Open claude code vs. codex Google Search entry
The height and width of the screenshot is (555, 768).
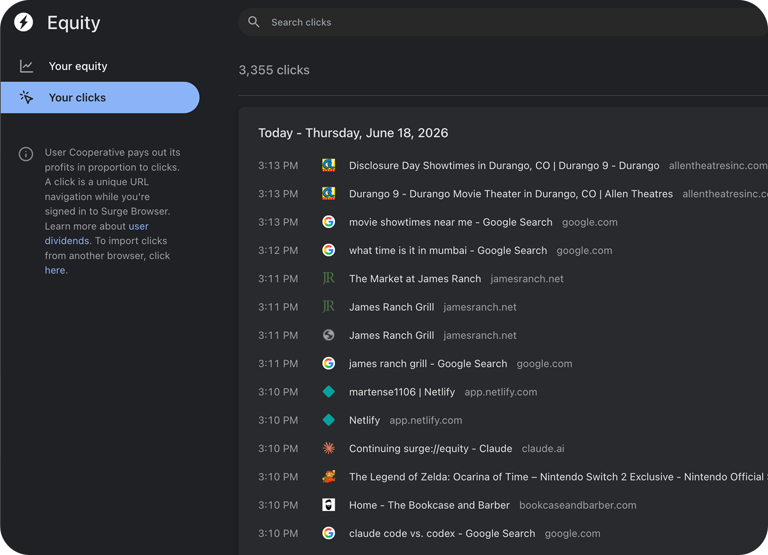442,534
